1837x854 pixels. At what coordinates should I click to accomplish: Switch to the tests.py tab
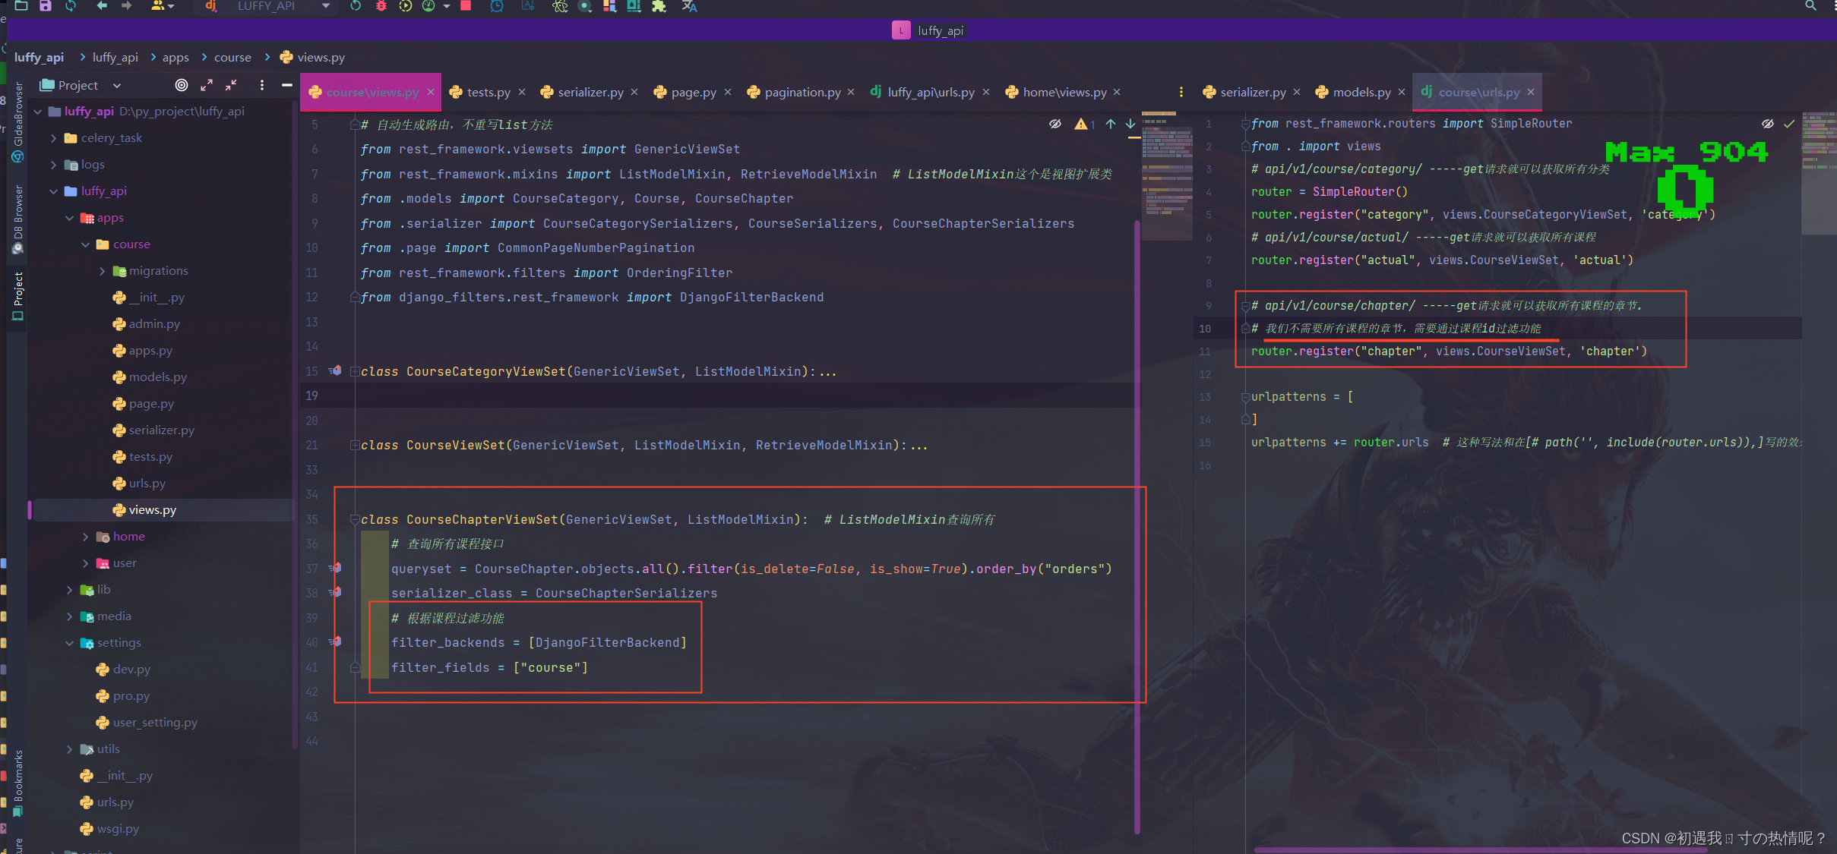(488, 92)
